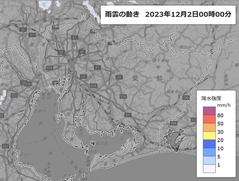Select the yellow 20–30 mm/h legend swatch
239x181 pixels.
click(x=209, y=136)
